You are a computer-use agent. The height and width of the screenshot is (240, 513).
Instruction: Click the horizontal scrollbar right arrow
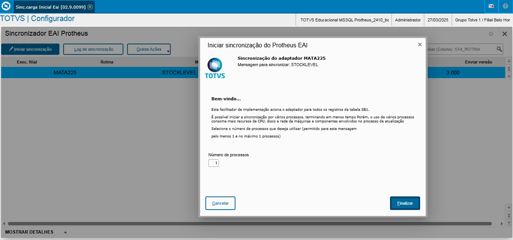502,224
